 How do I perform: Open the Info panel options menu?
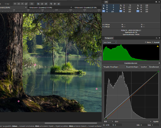[x=156, y=2]
